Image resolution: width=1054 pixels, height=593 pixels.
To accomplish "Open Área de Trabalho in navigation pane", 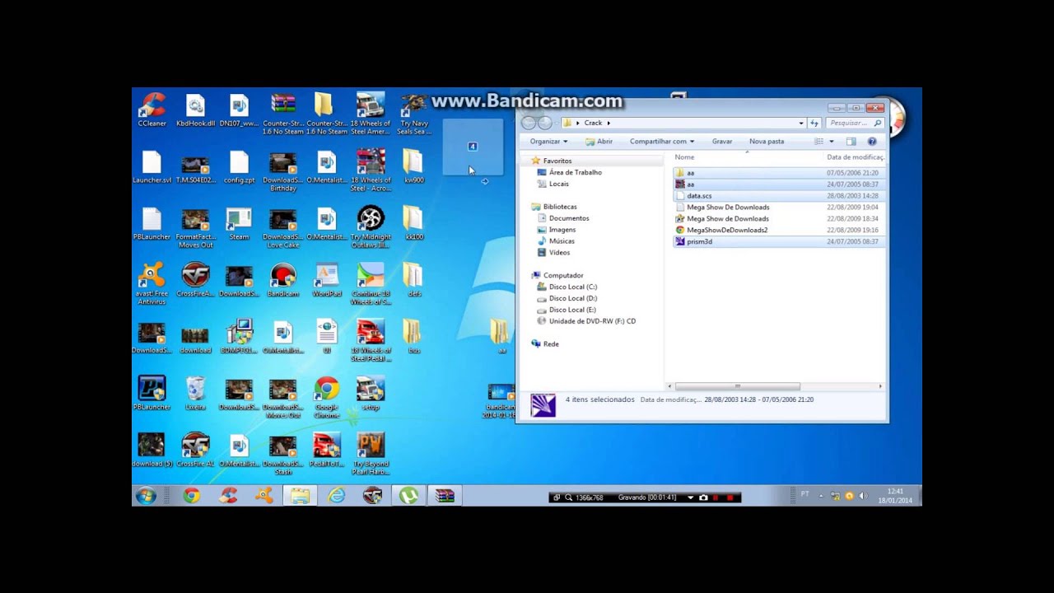I will (575, 172).
